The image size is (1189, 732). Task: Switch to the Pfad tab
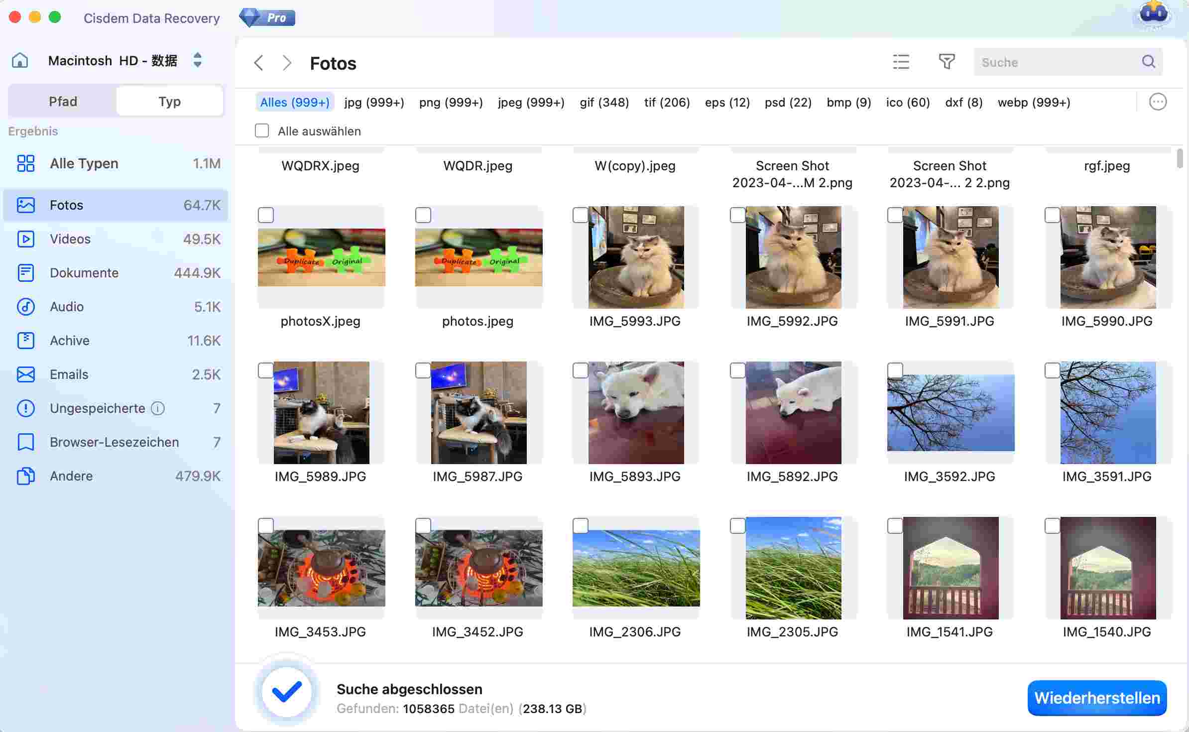click(x=63, y=102)
